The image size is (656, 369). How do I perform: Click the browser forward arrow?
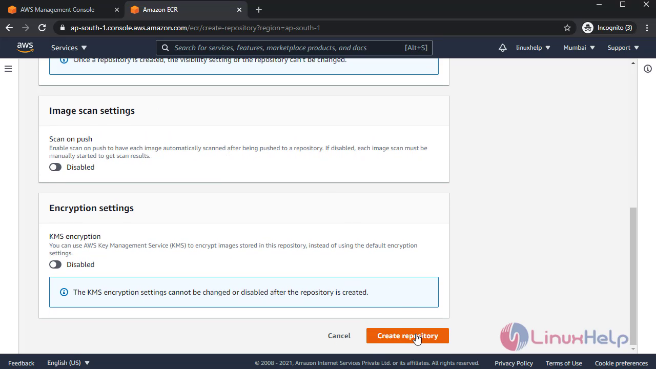coord(26,28)
